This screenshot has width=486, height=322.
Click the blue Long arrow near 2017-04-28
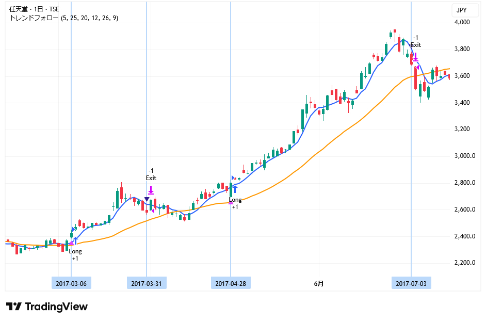tap(235, 189)
